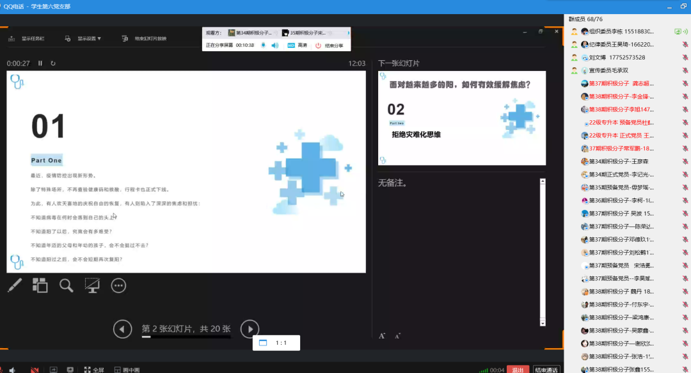This screenshot has height=373, width=691.
Task: Restart the presentation timer
Action: (53, 63)
